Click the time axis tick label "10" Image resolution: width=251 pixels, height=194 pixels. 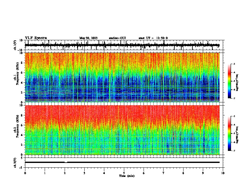(223, 173)
